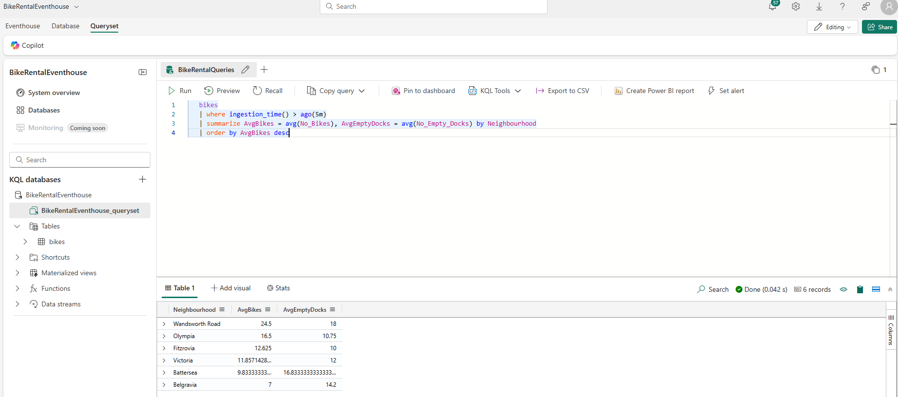
Task: Collapse the Tables tree node
Action: [x=17, y=226]
